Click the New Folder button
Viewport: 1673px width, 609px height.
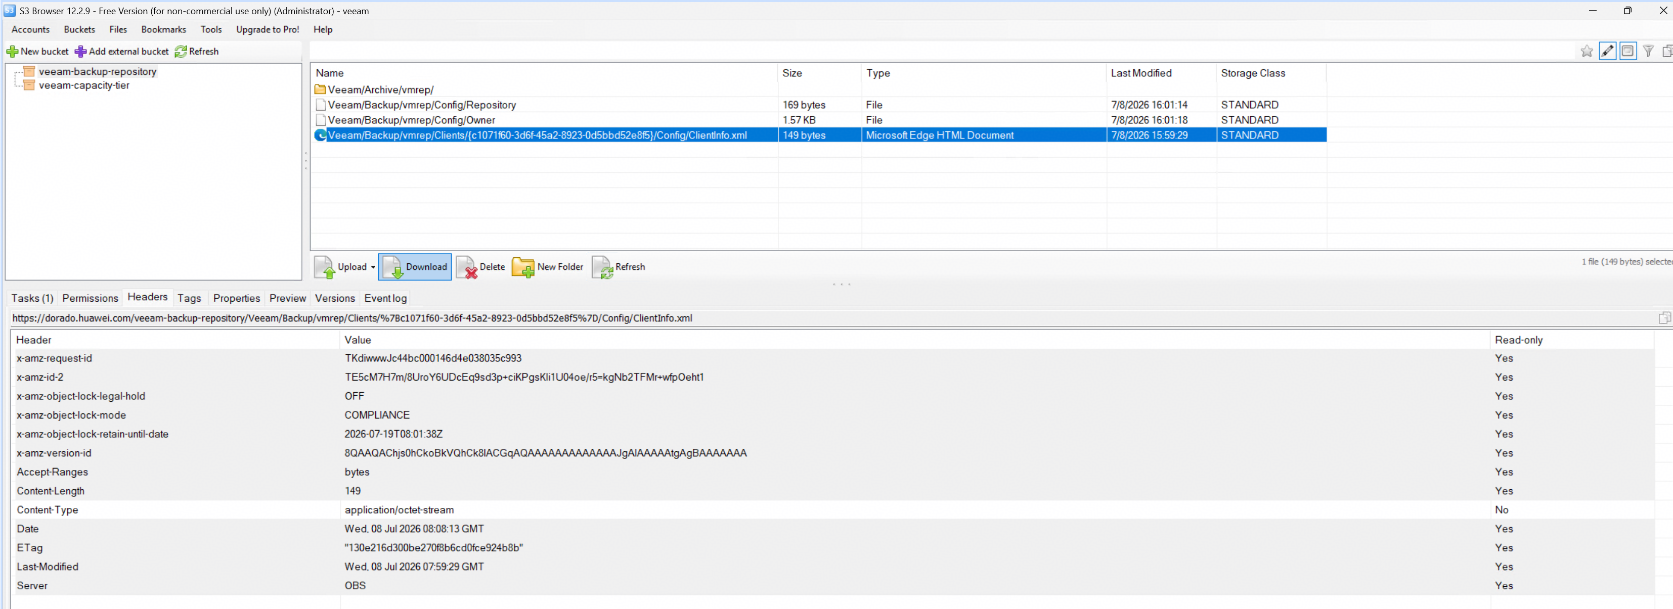[x=548, y=267]
